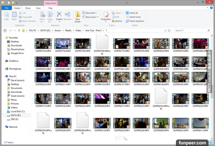Screen dimensions: 215x146
Task: Click the Search 1 input field
Action: coord(191,30)
